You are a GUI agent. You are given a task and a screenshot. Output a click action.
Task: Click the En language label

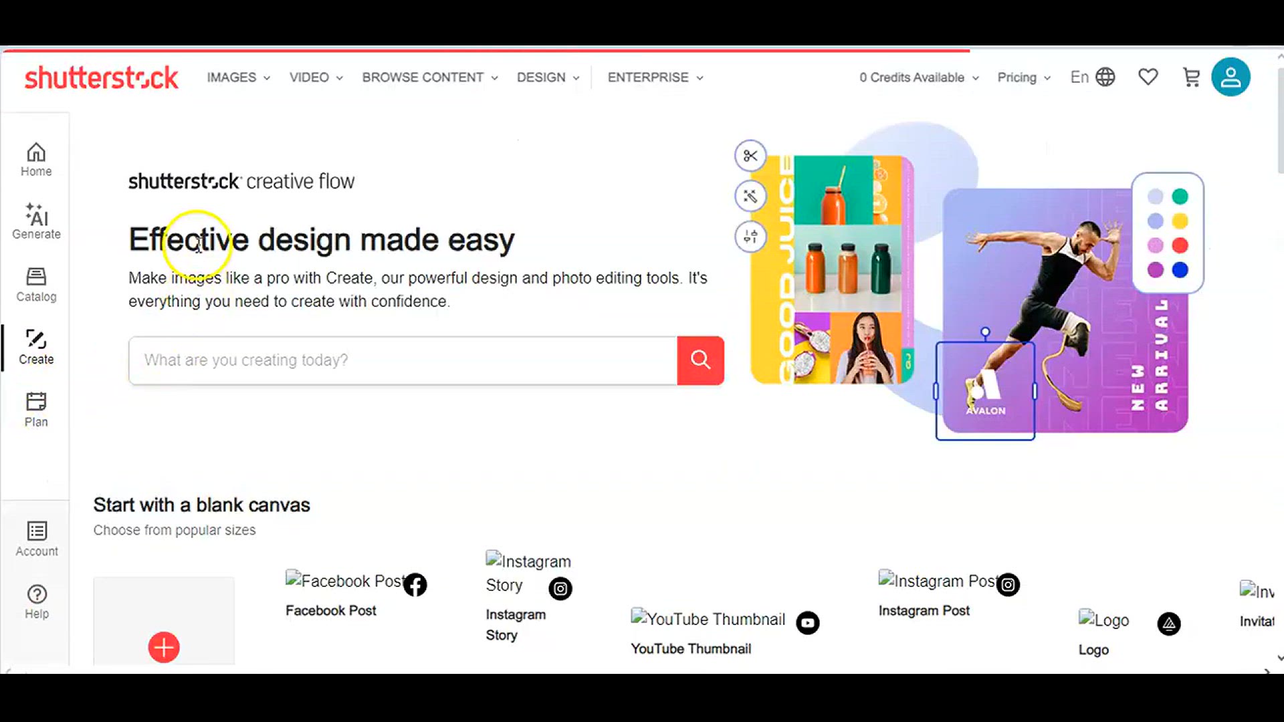point(1079,78)
